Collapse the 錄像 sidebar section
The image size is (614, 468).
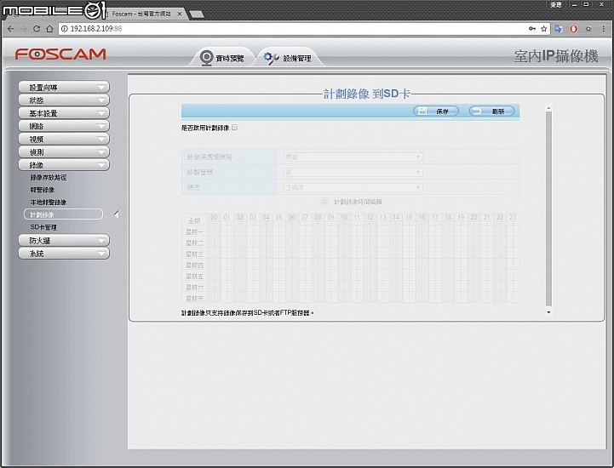click(64, 165)
